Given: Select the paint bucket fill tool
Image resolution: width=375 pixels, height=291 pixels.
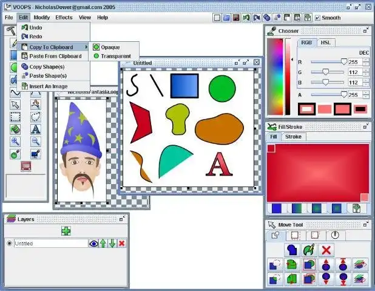Looking at the screenshot, I should click(15, 129).
